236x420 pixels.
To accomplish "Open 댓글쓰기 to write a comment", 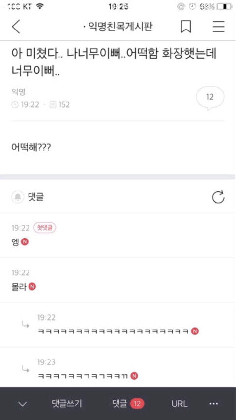I will (x=67, y=403).
